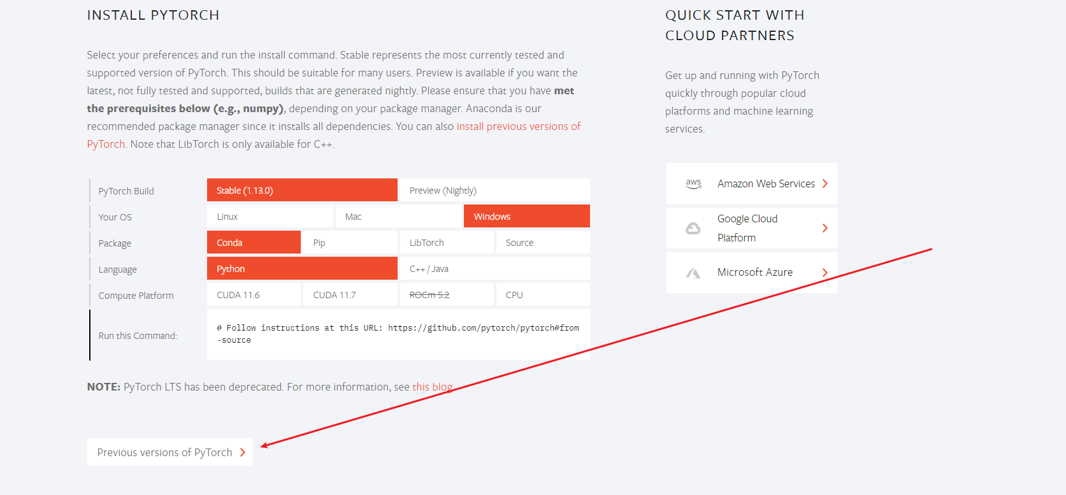Choose the Windows OS option
The width and height of the screenshot is (1066, 495).
coord(527,216)
